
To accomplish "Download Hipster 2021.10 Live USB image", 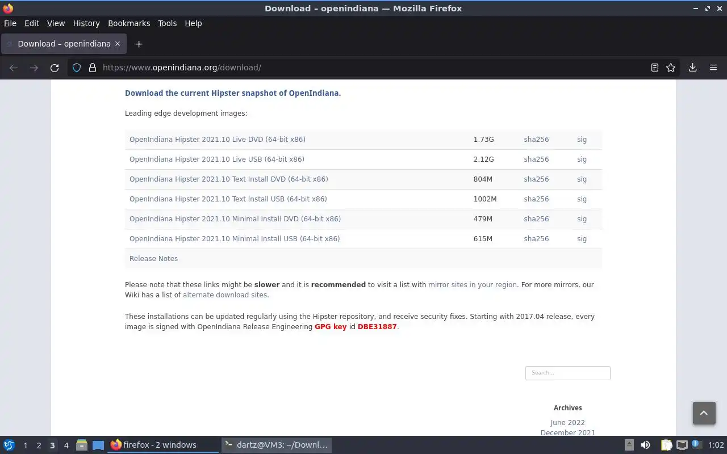I will pyautogui.click(x=217, y=159).
